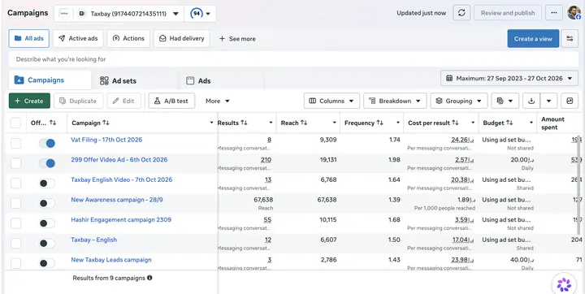Turn on Taxbay English Video toggle
This screenshot has width=585, height=294.
point(47,184)
